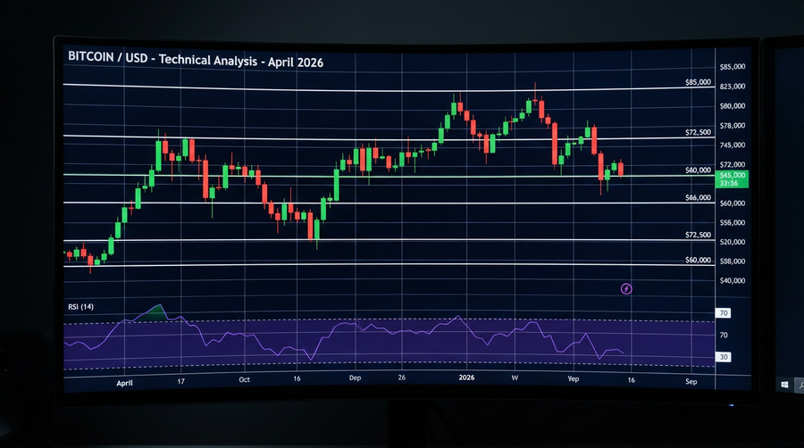The image size is (804, 448).
Task: Open the Windows Start menu on second monitor
Action: click(x=784, y=385)
